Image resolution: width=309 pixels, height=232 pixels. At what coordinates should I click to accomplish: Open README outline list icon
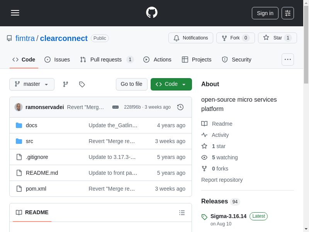point(182,213)
